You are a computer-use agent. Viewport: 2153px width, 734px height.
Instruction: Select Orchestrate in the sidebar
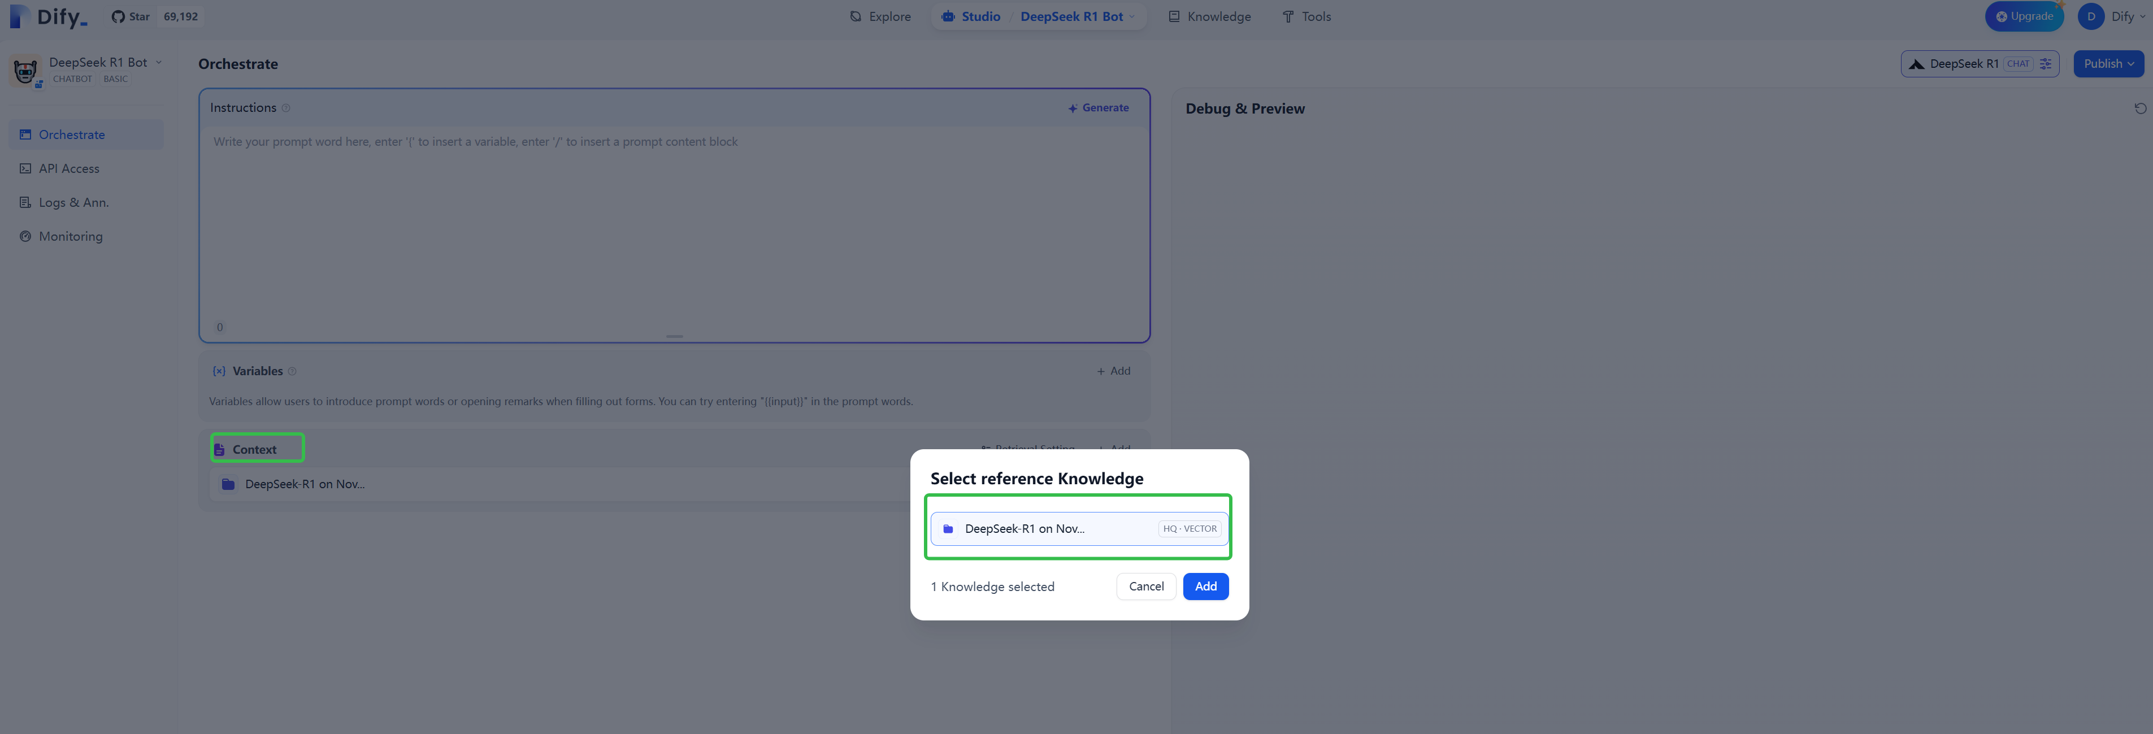click(x=86, y=134)
